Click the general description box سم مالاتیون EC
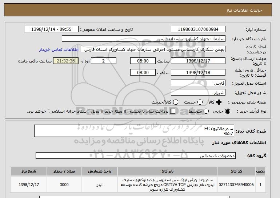The height and width of the screenshot is (198, 280). point(134,131)
